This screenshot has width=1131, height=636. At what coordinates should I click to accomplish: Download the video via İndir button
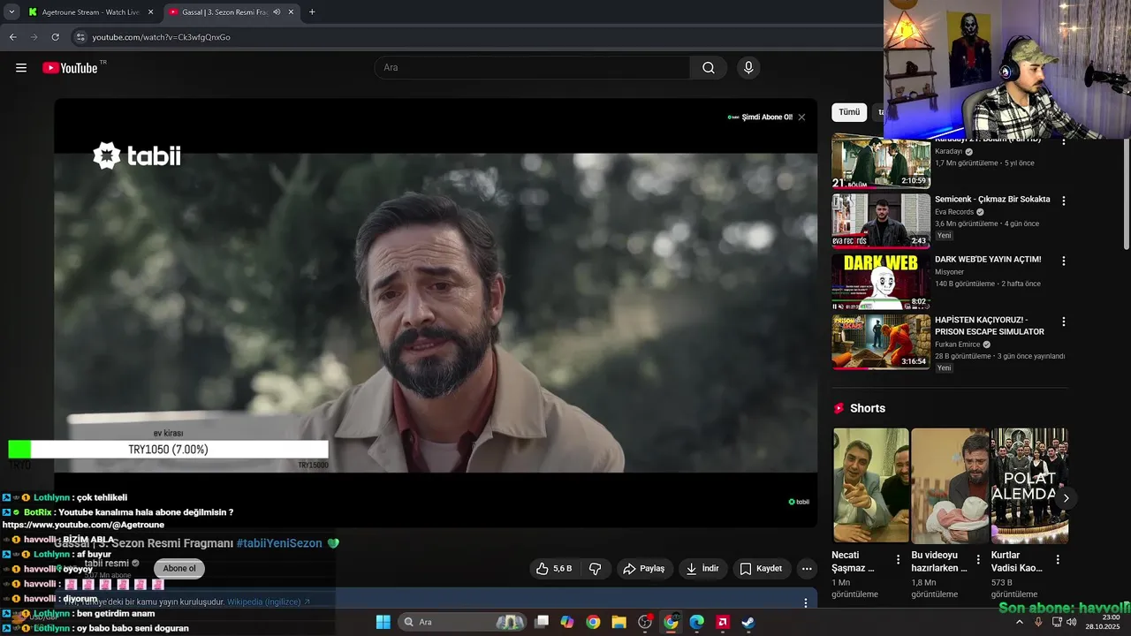tap(703, 569)
